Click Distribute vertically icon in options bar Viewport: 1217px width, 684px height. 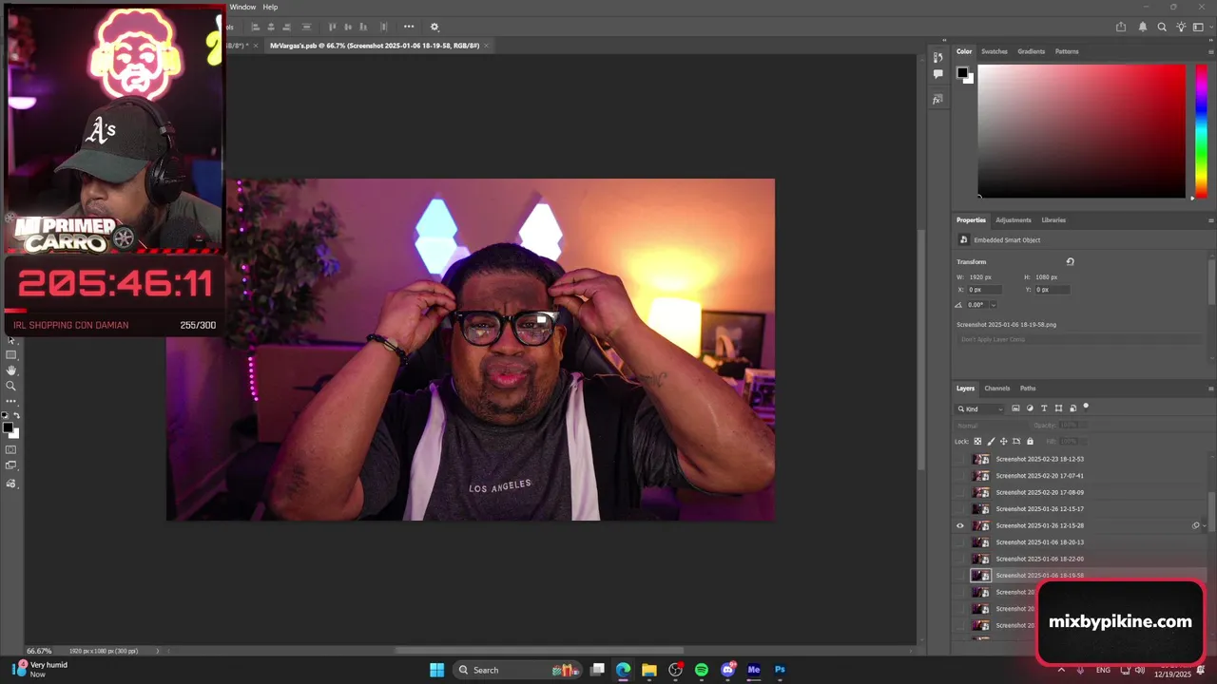[306, 27]
